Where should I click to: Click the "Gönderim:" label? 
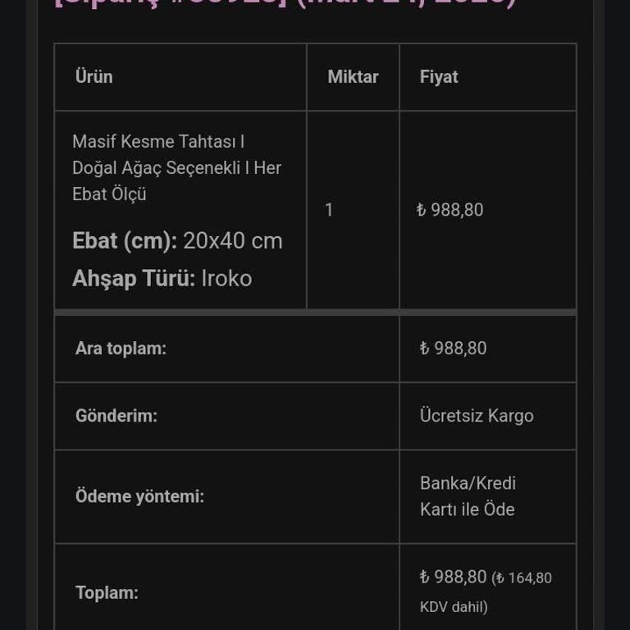(x=116, y=416)
